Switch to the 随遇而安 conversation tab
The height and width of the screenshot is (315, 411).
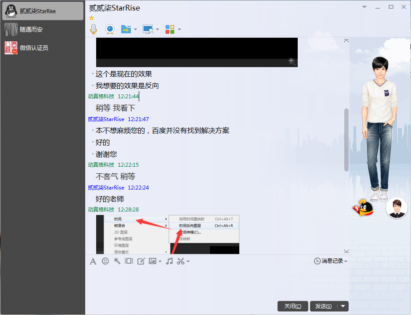[x=43, y=29]
